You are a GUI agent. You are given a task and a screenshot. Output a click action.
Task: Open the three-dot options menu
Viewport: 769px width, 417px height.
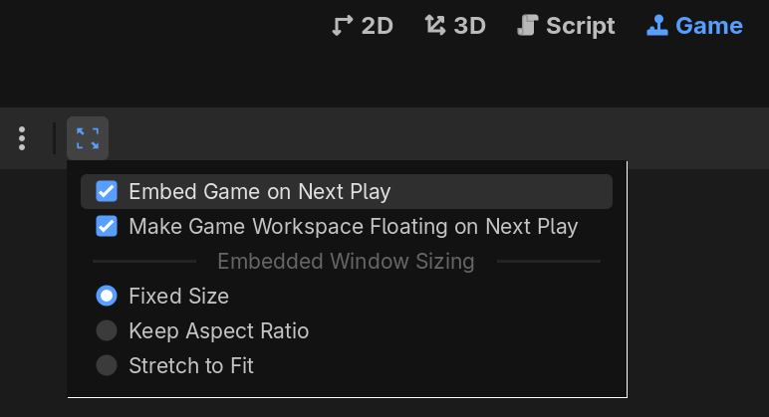pos(22,138)
